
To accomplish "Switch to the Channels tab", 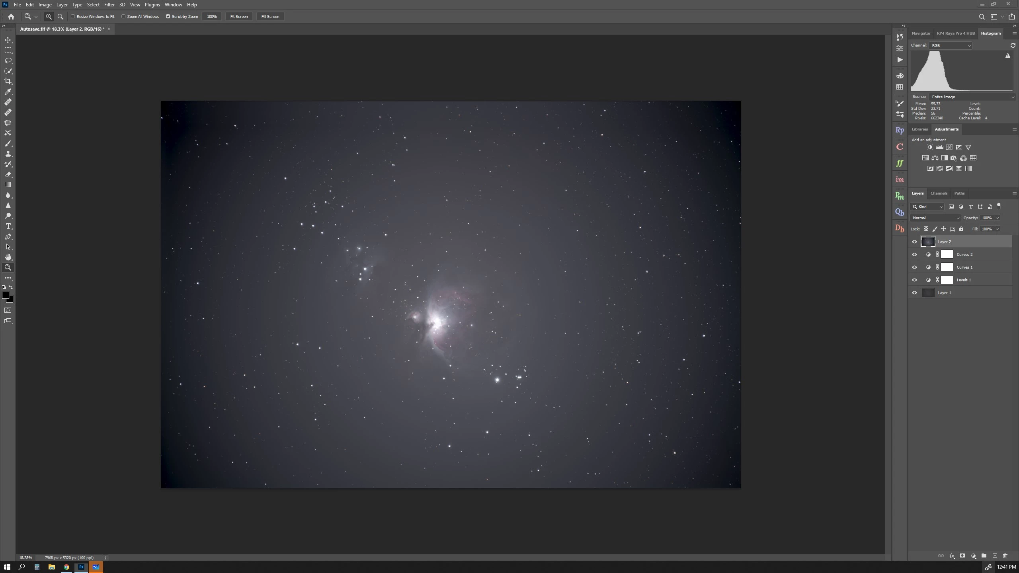I will [x=939, y=193].
